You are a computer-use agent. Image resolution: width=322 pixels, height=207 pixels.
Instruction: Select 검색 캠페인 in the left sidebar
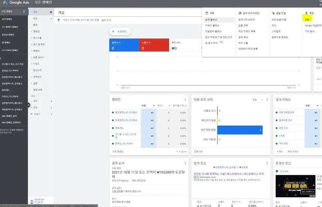[x=7, y=19]
